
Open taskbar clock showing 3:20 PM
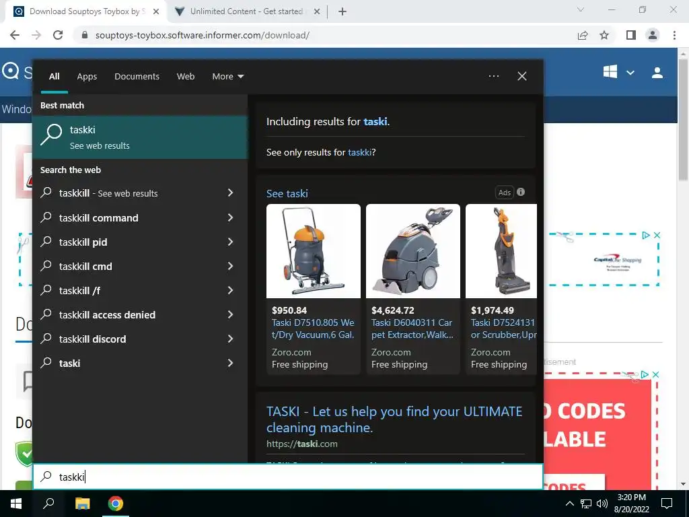631,504
